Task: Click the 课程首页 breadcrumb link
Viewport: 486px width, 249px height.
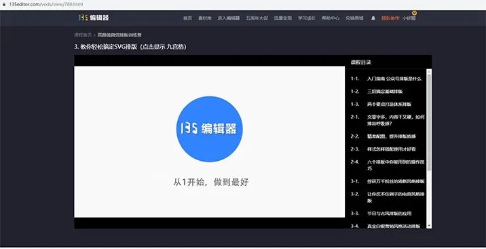Action: 83,35
